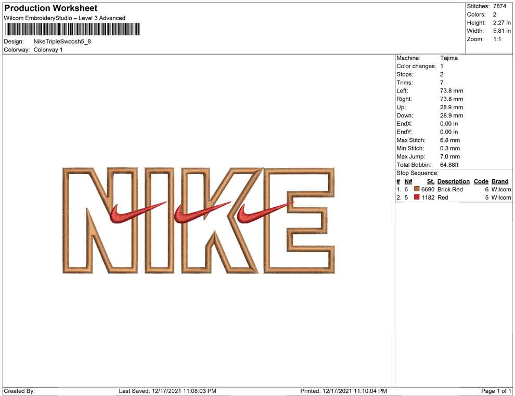
Task: Click the Red thread color swatch
Action: [417, 198]
